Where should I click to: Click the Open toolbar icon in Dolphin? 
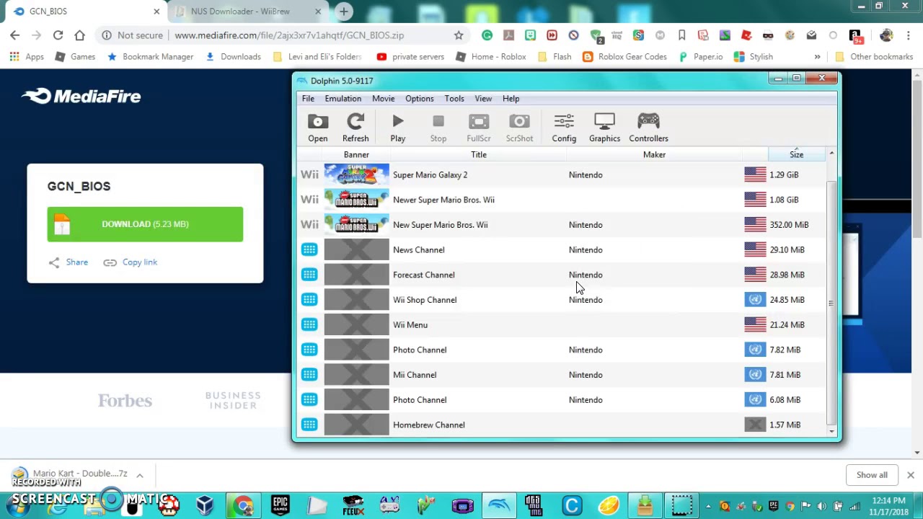pos(317,128)
